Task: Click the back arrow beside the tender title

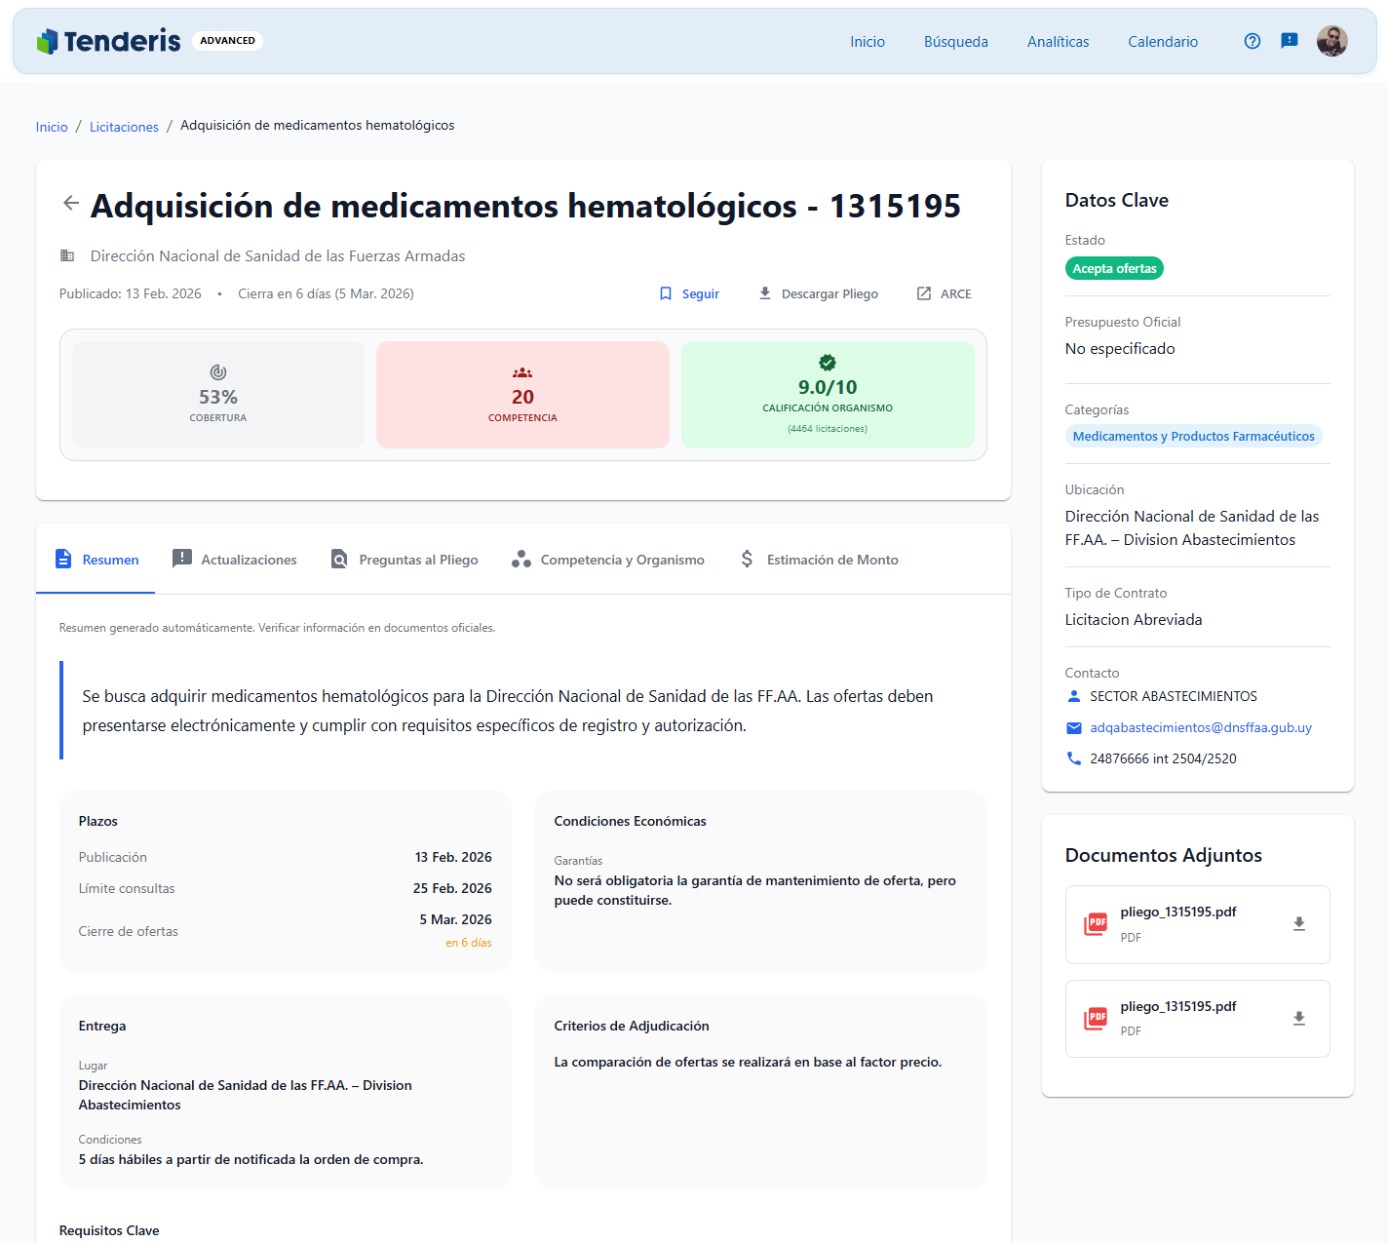Action: [71, 203]
